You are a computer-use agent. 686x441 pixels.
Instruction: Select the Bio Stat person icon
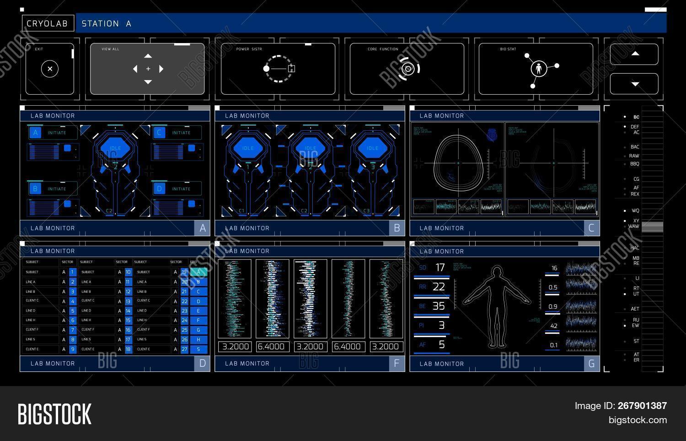click(x=539, y=69)
